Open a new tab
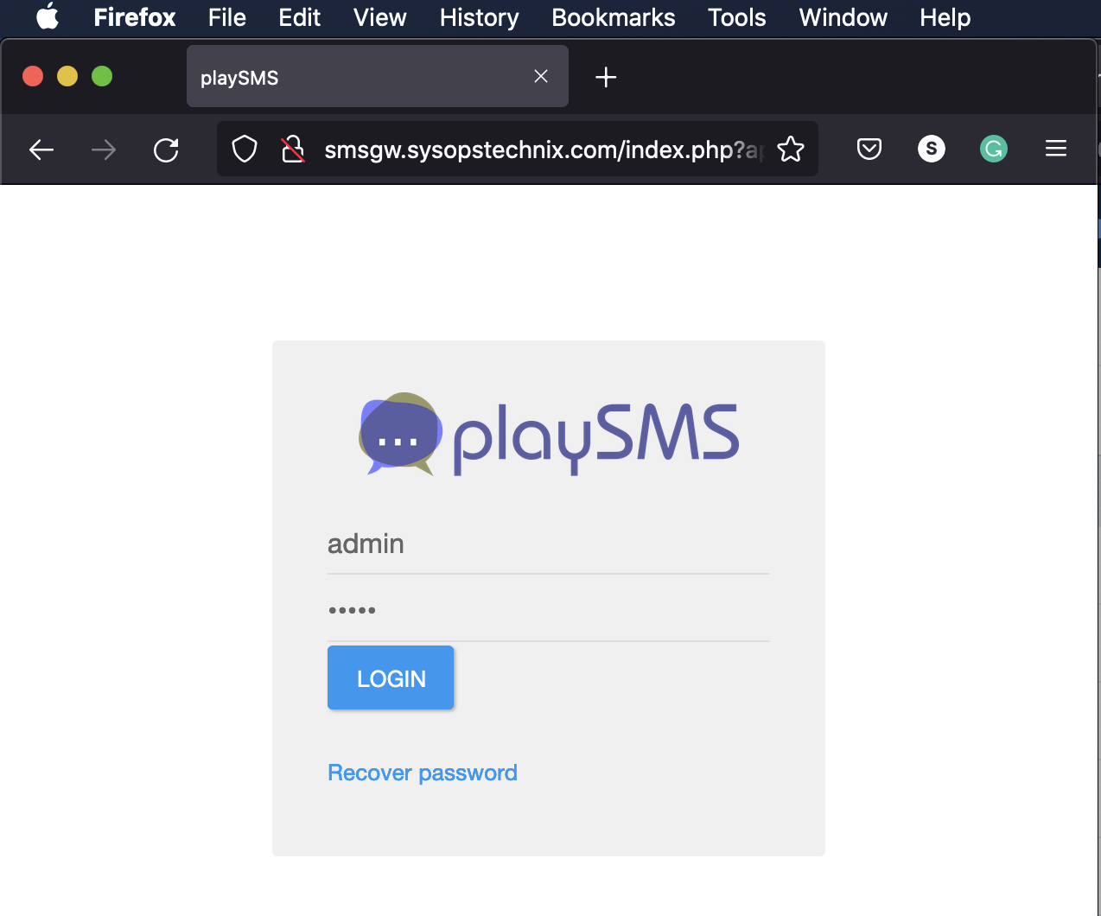This screenshot has width=1101, height=916. (606, 77)
